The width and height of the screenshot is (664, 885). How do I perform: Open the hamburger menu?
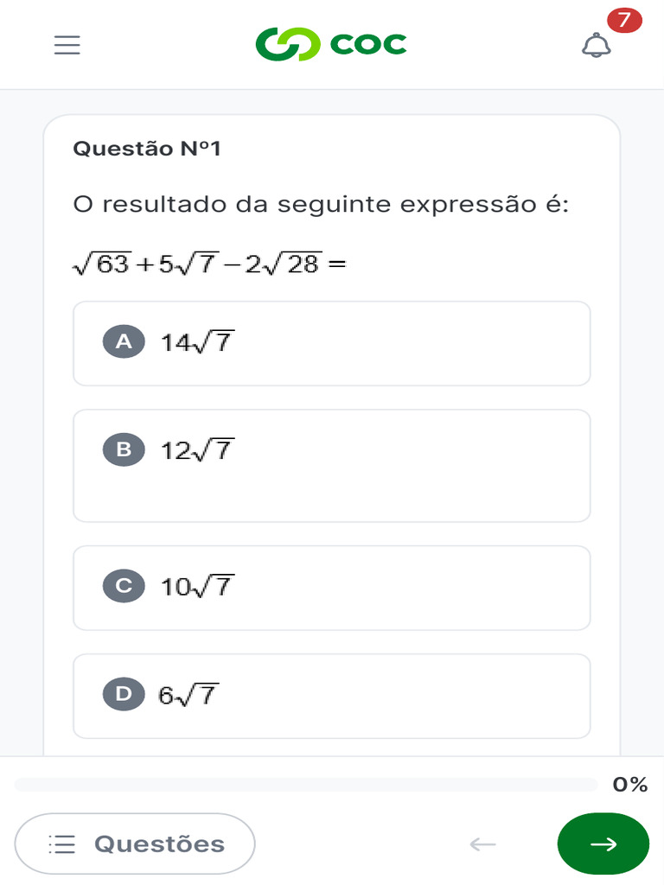point(67,45)
